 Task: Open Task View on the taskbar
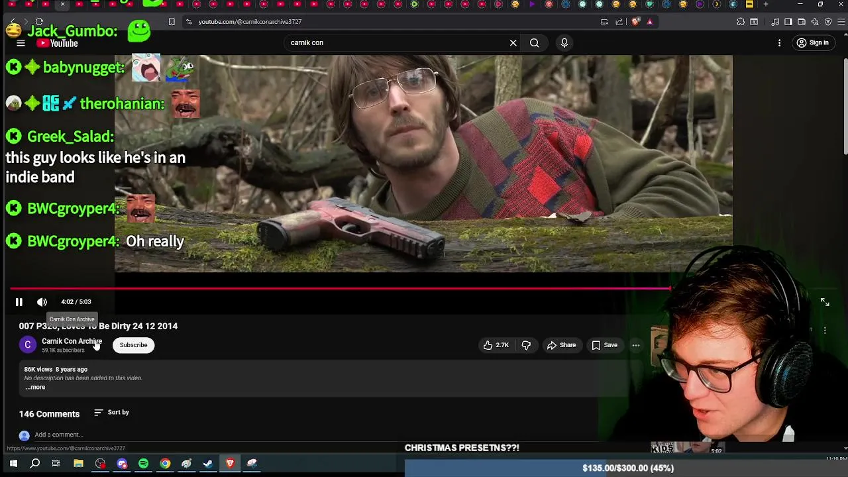[x=56, y=464]
